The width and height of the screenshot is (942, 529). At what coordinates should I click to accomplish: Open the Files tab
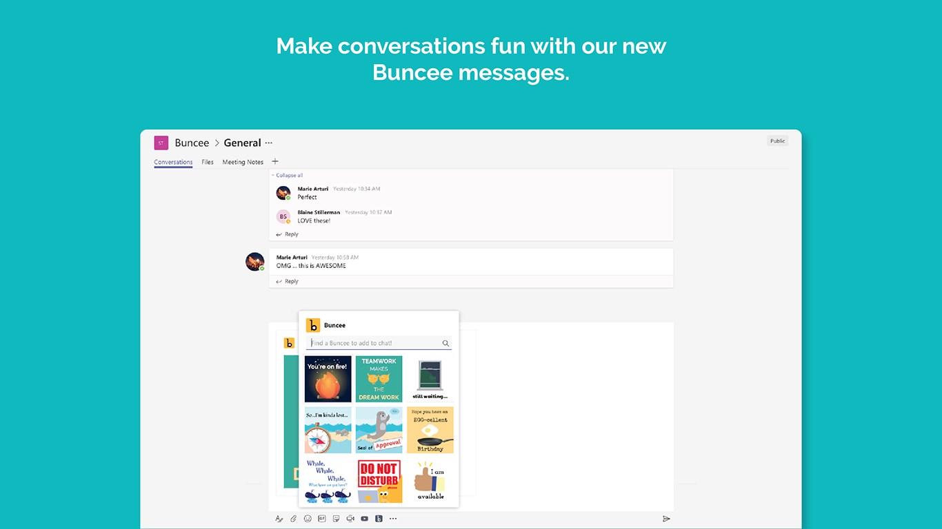pyautogui.click(x=208, y=162)
